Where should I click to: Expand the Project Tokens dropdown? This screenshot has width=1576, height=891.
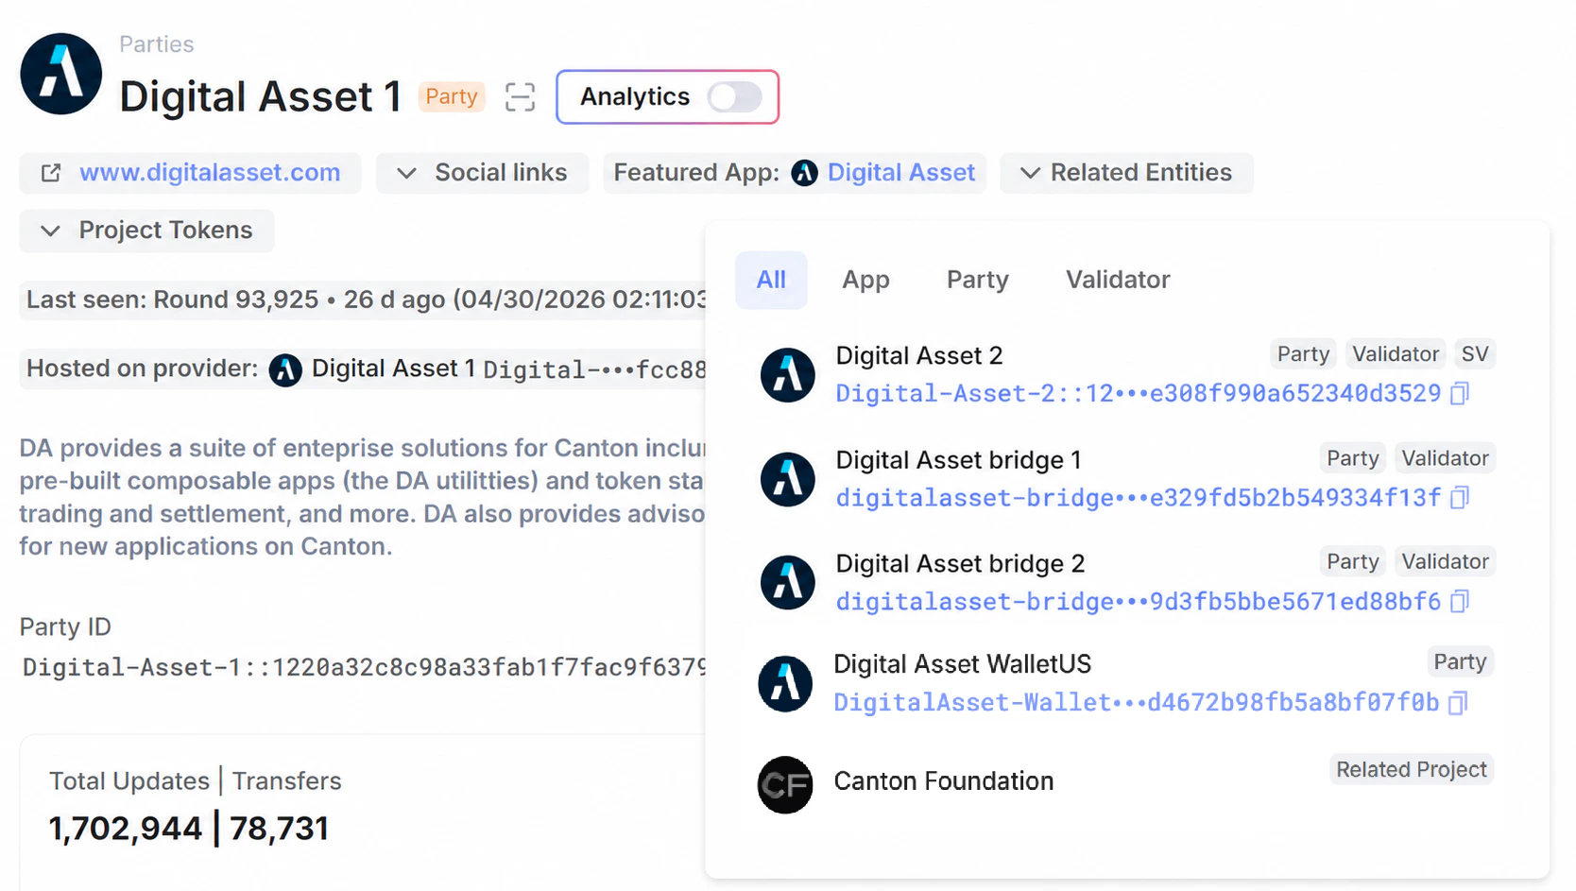point(146,231)
